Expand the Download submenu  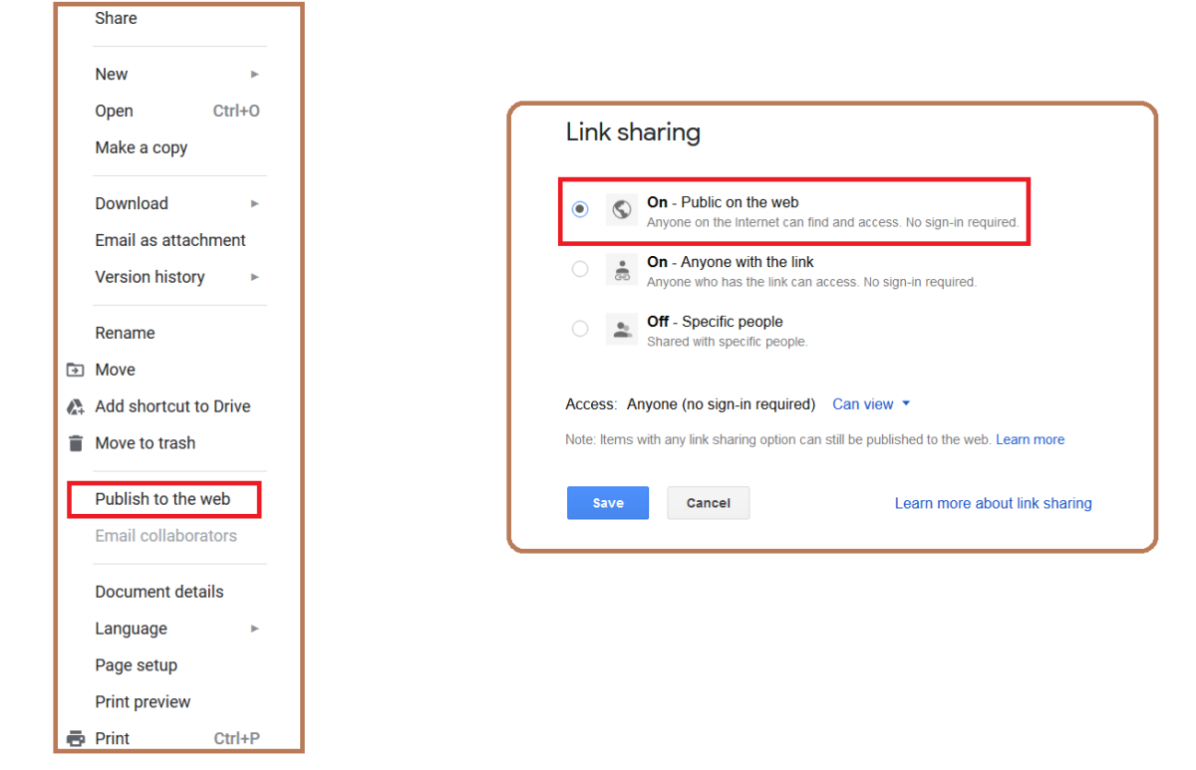[253, 203]
